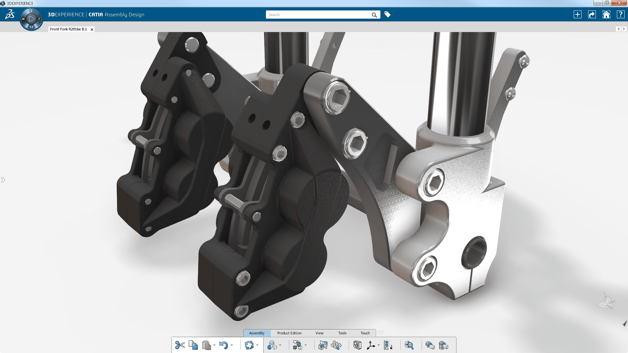The image size is (628, 353).
Task: Switch to the Product Edition tab
Action: click(x=289, y=333)
